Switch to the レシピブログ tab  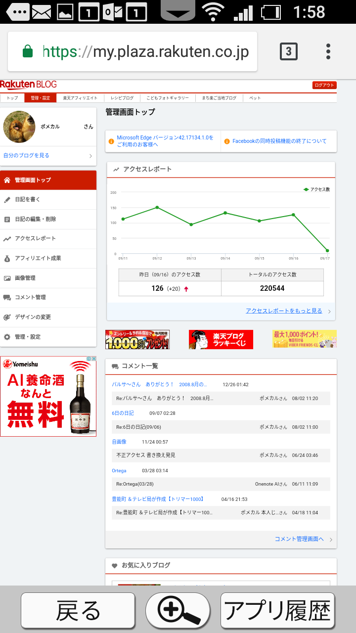click(122, 98)
